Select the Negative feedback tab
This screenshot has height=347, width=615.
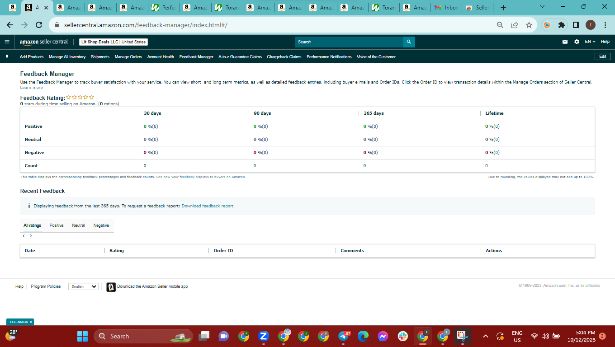[x=101, y=225]
